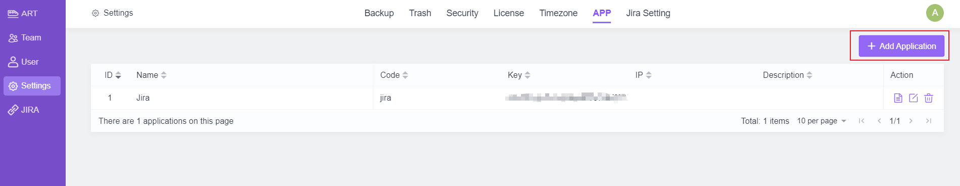This screenshot has height=186, width=960.
Task: Go to next page arrow in pagination
Action: pos(911,121)
